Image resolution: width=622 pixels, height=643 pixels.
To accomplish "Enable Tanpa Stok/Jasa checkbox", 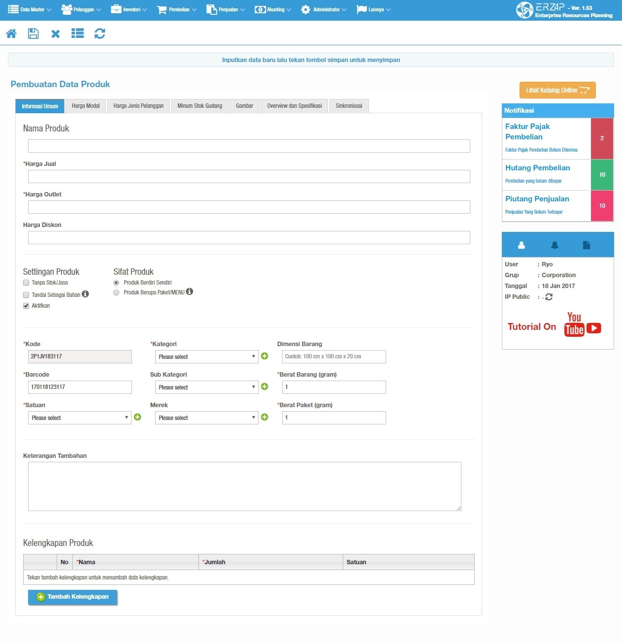I will click(x=26, y=283).
